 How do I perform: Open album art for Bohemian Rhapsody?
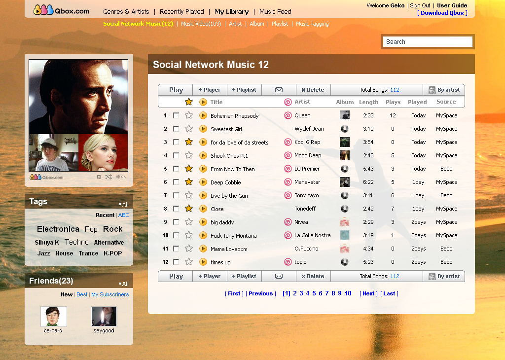[345, 115]
